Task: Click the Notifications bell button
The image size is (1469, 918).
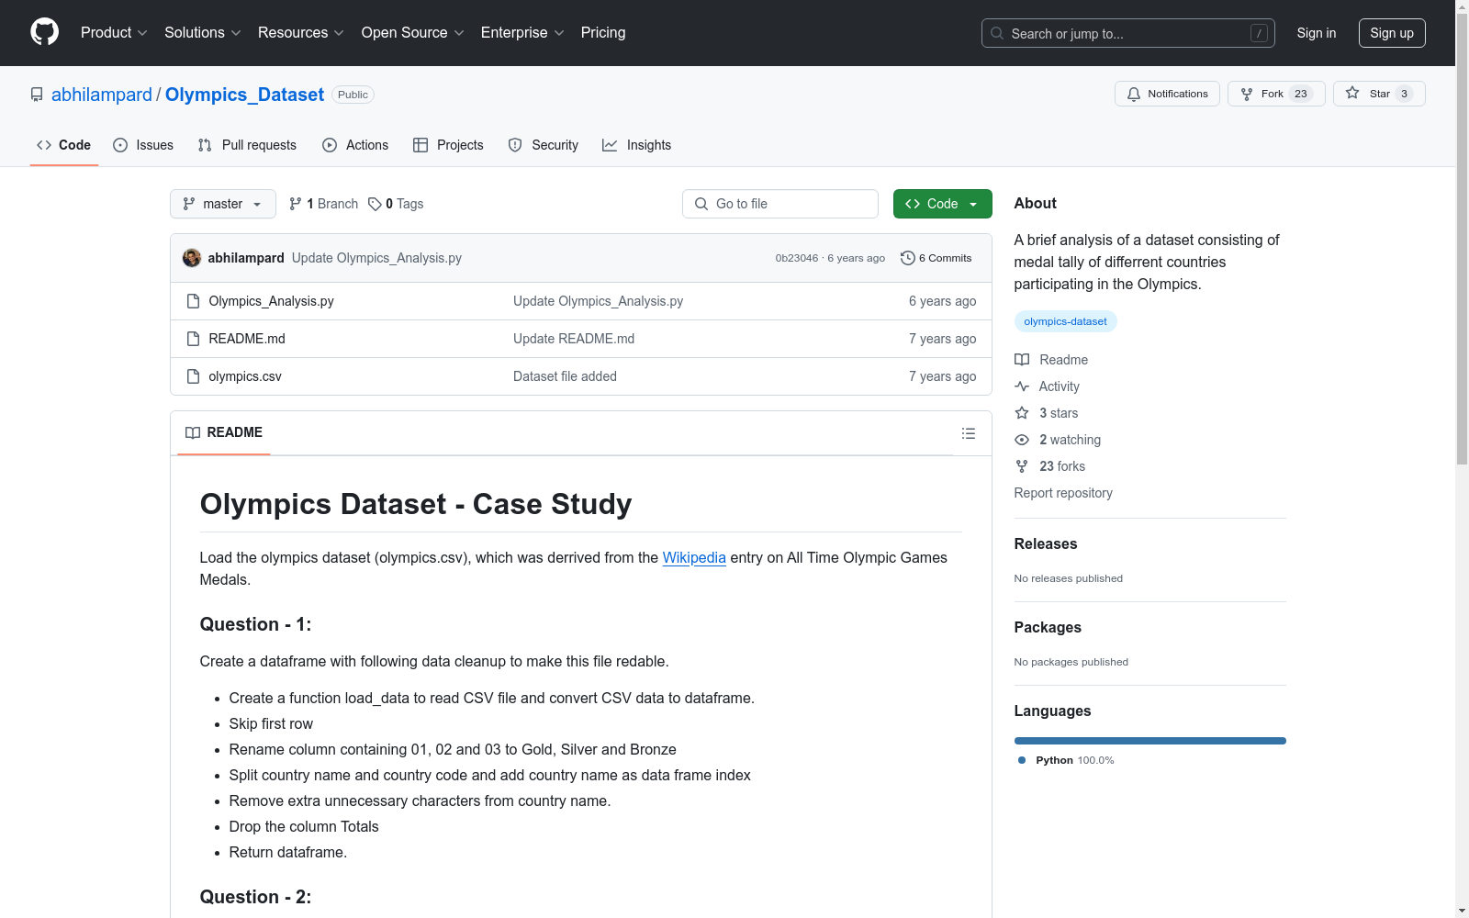Action: 1167,94
